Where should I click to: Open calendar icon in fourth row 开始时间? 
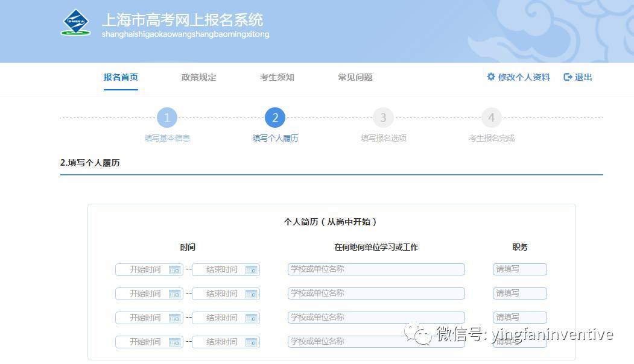pyautogui.click(x=174, y=342)
